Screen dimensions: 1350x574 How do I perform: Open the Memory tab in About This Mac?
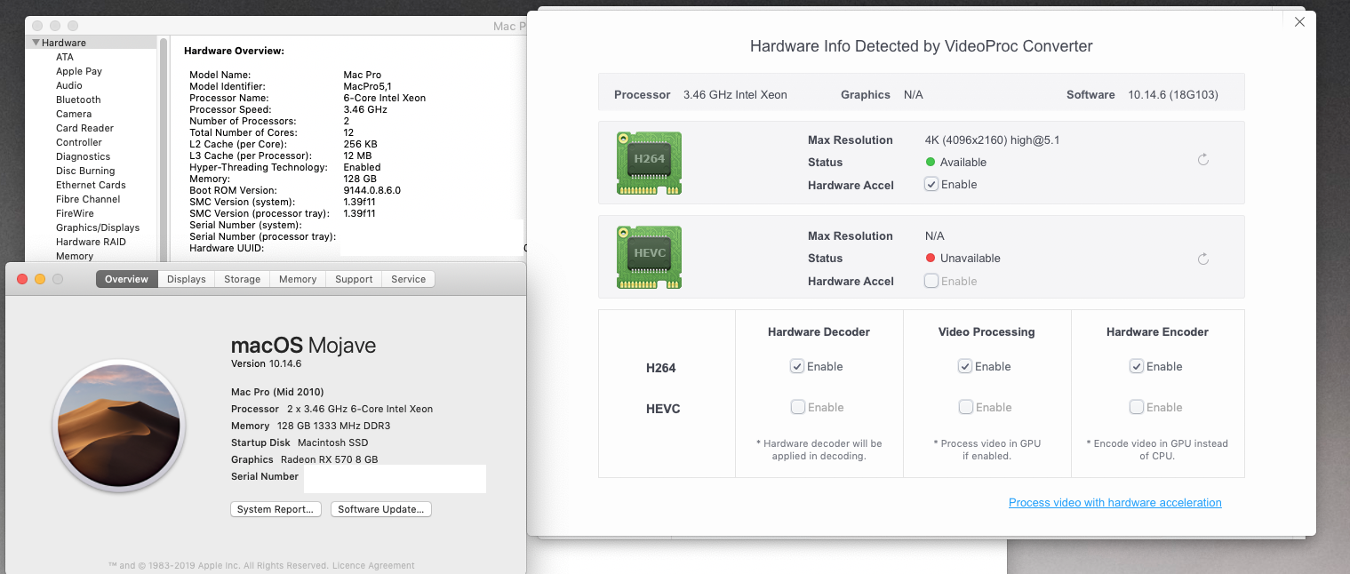[x=298, y=279]
